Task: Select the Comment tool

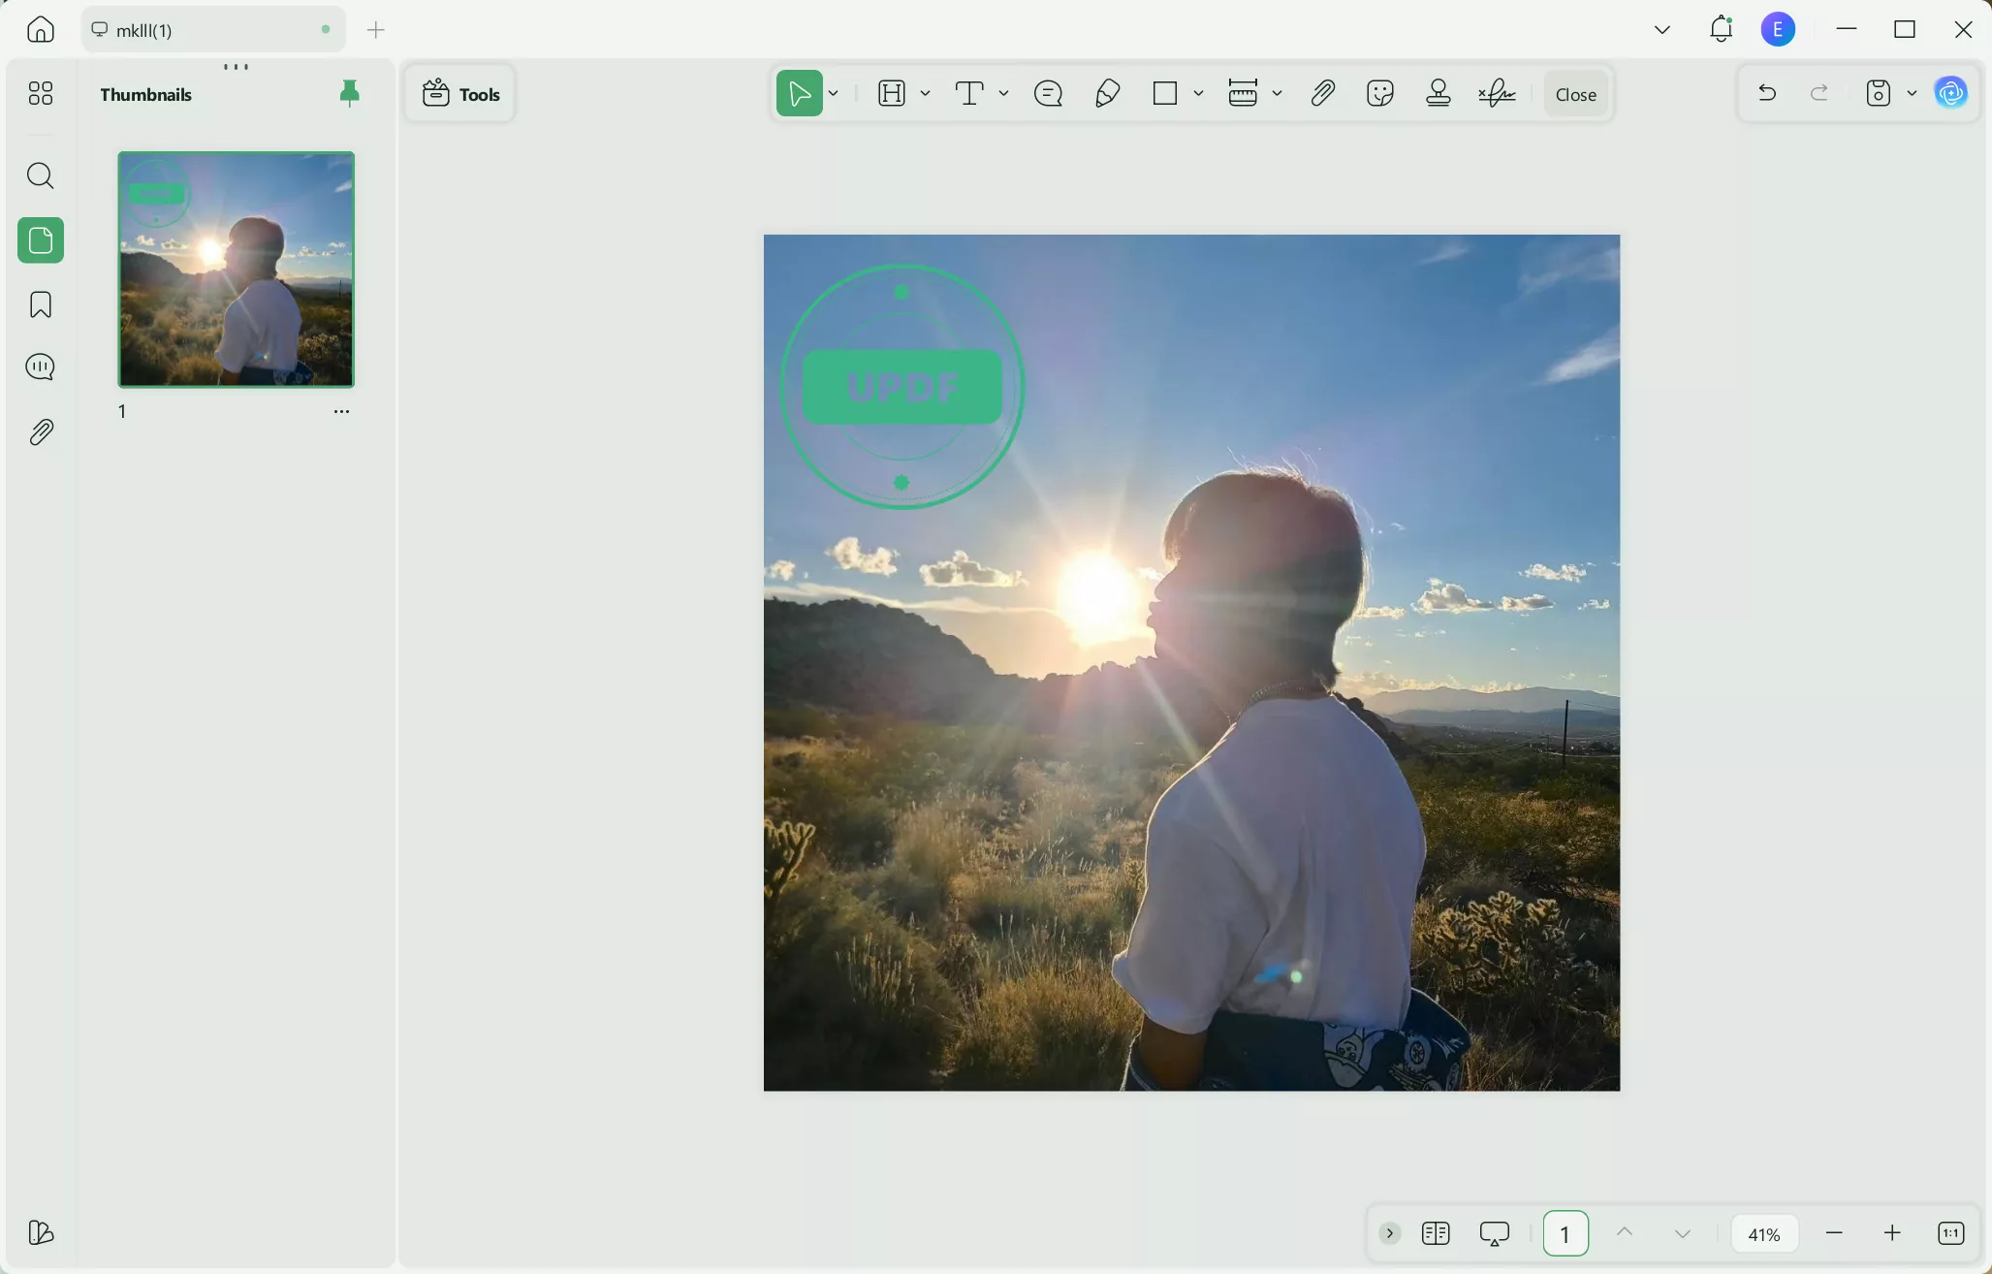Action: (1047, 93)
